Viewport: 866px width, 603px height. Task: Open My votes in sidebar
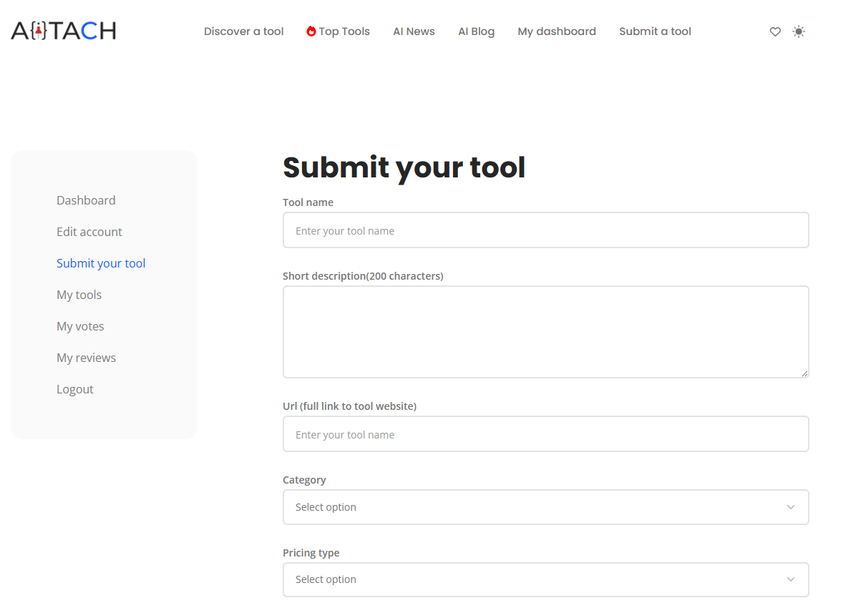[80, 326]
